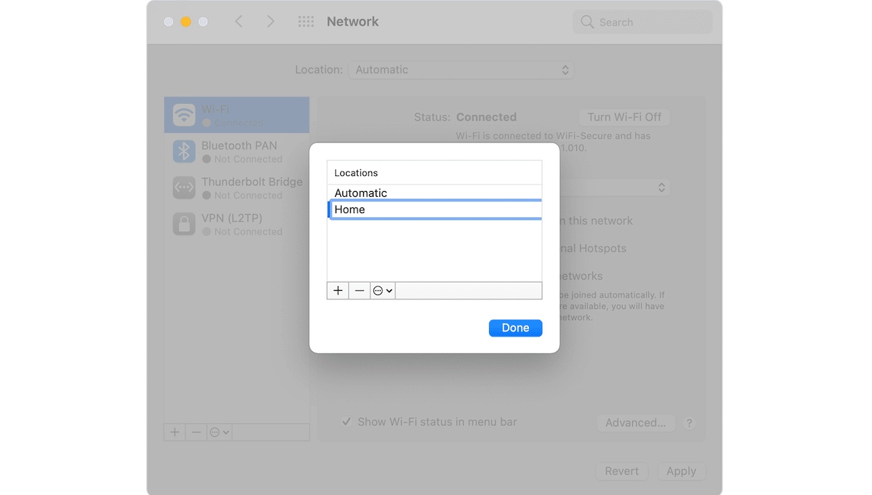Click the Apply button
The height and width of the screenshot is (495, 872).
tap(681, 471)
